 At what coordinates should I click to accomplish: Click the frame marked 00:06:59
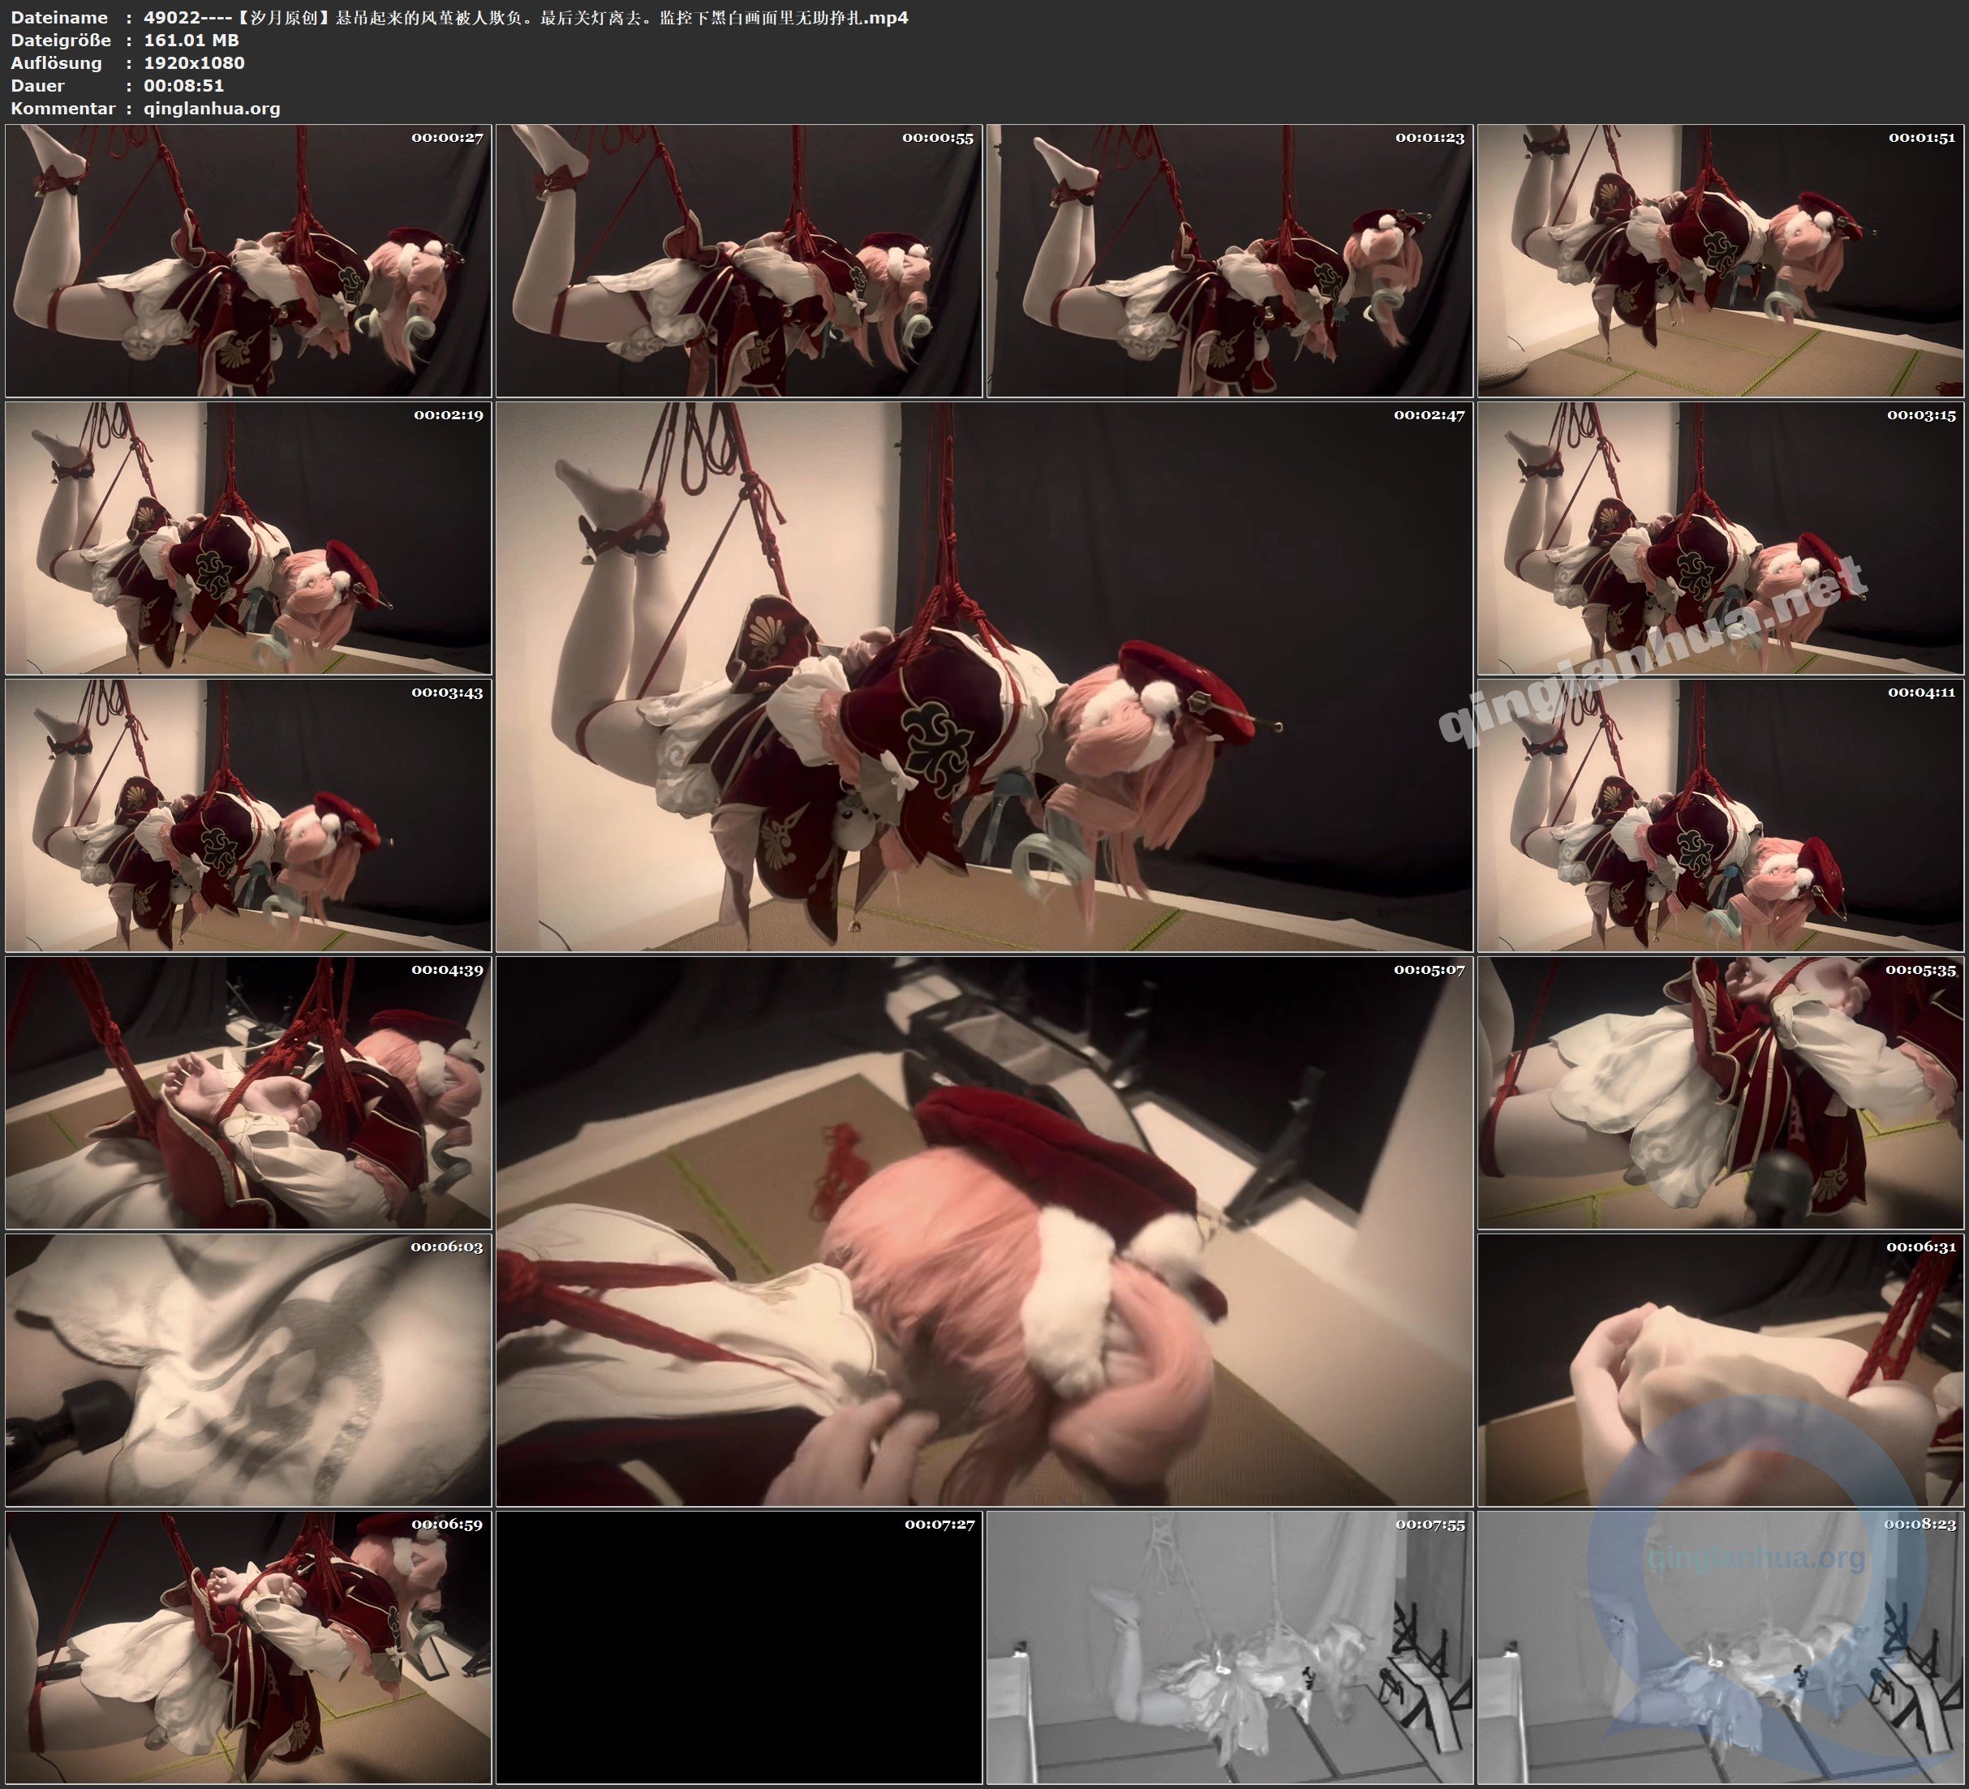click(248, 1646)
